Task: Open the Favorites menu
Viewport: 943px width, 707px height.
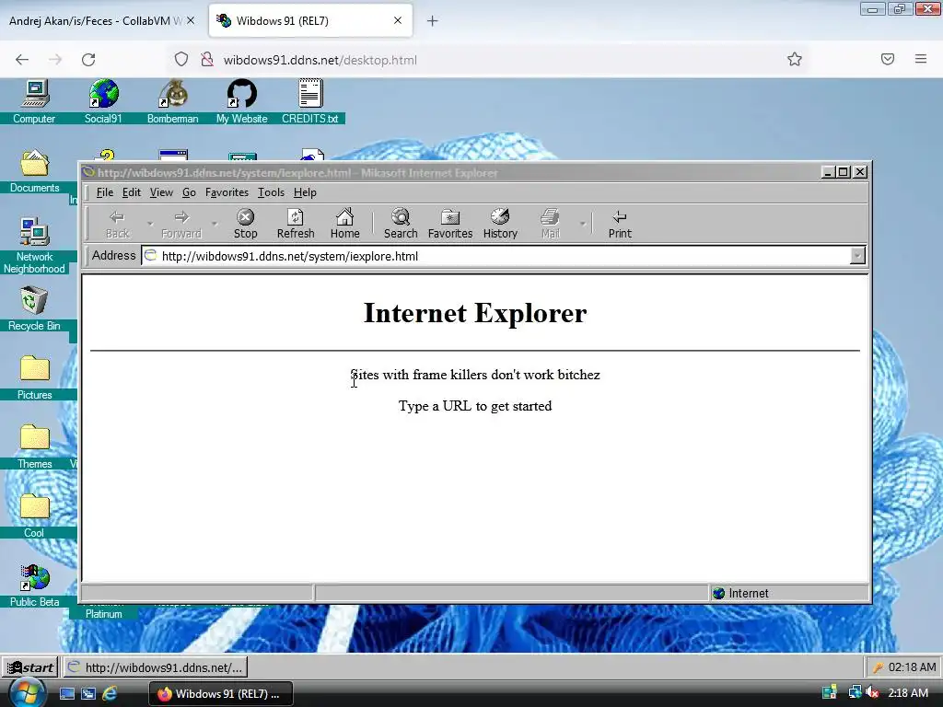Action: (x=227, y=192)
